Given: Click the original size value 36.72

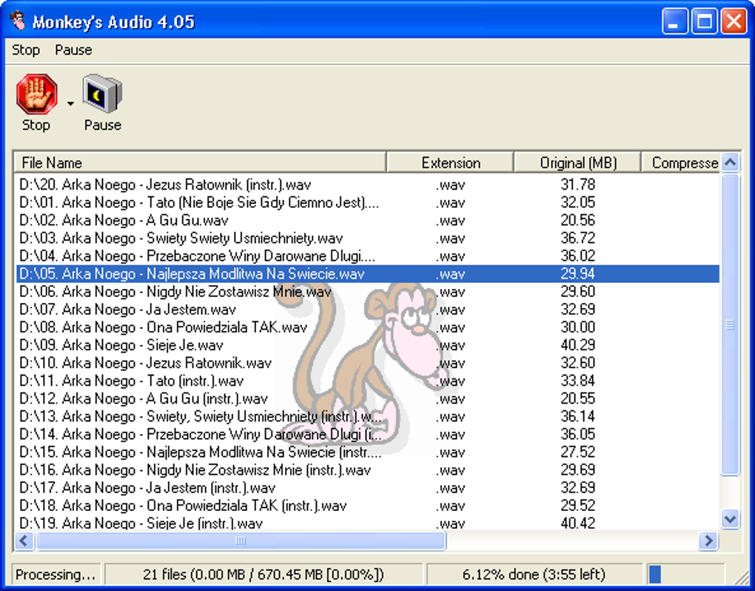Looking at the screenshot, I should (x=578, y=238).
